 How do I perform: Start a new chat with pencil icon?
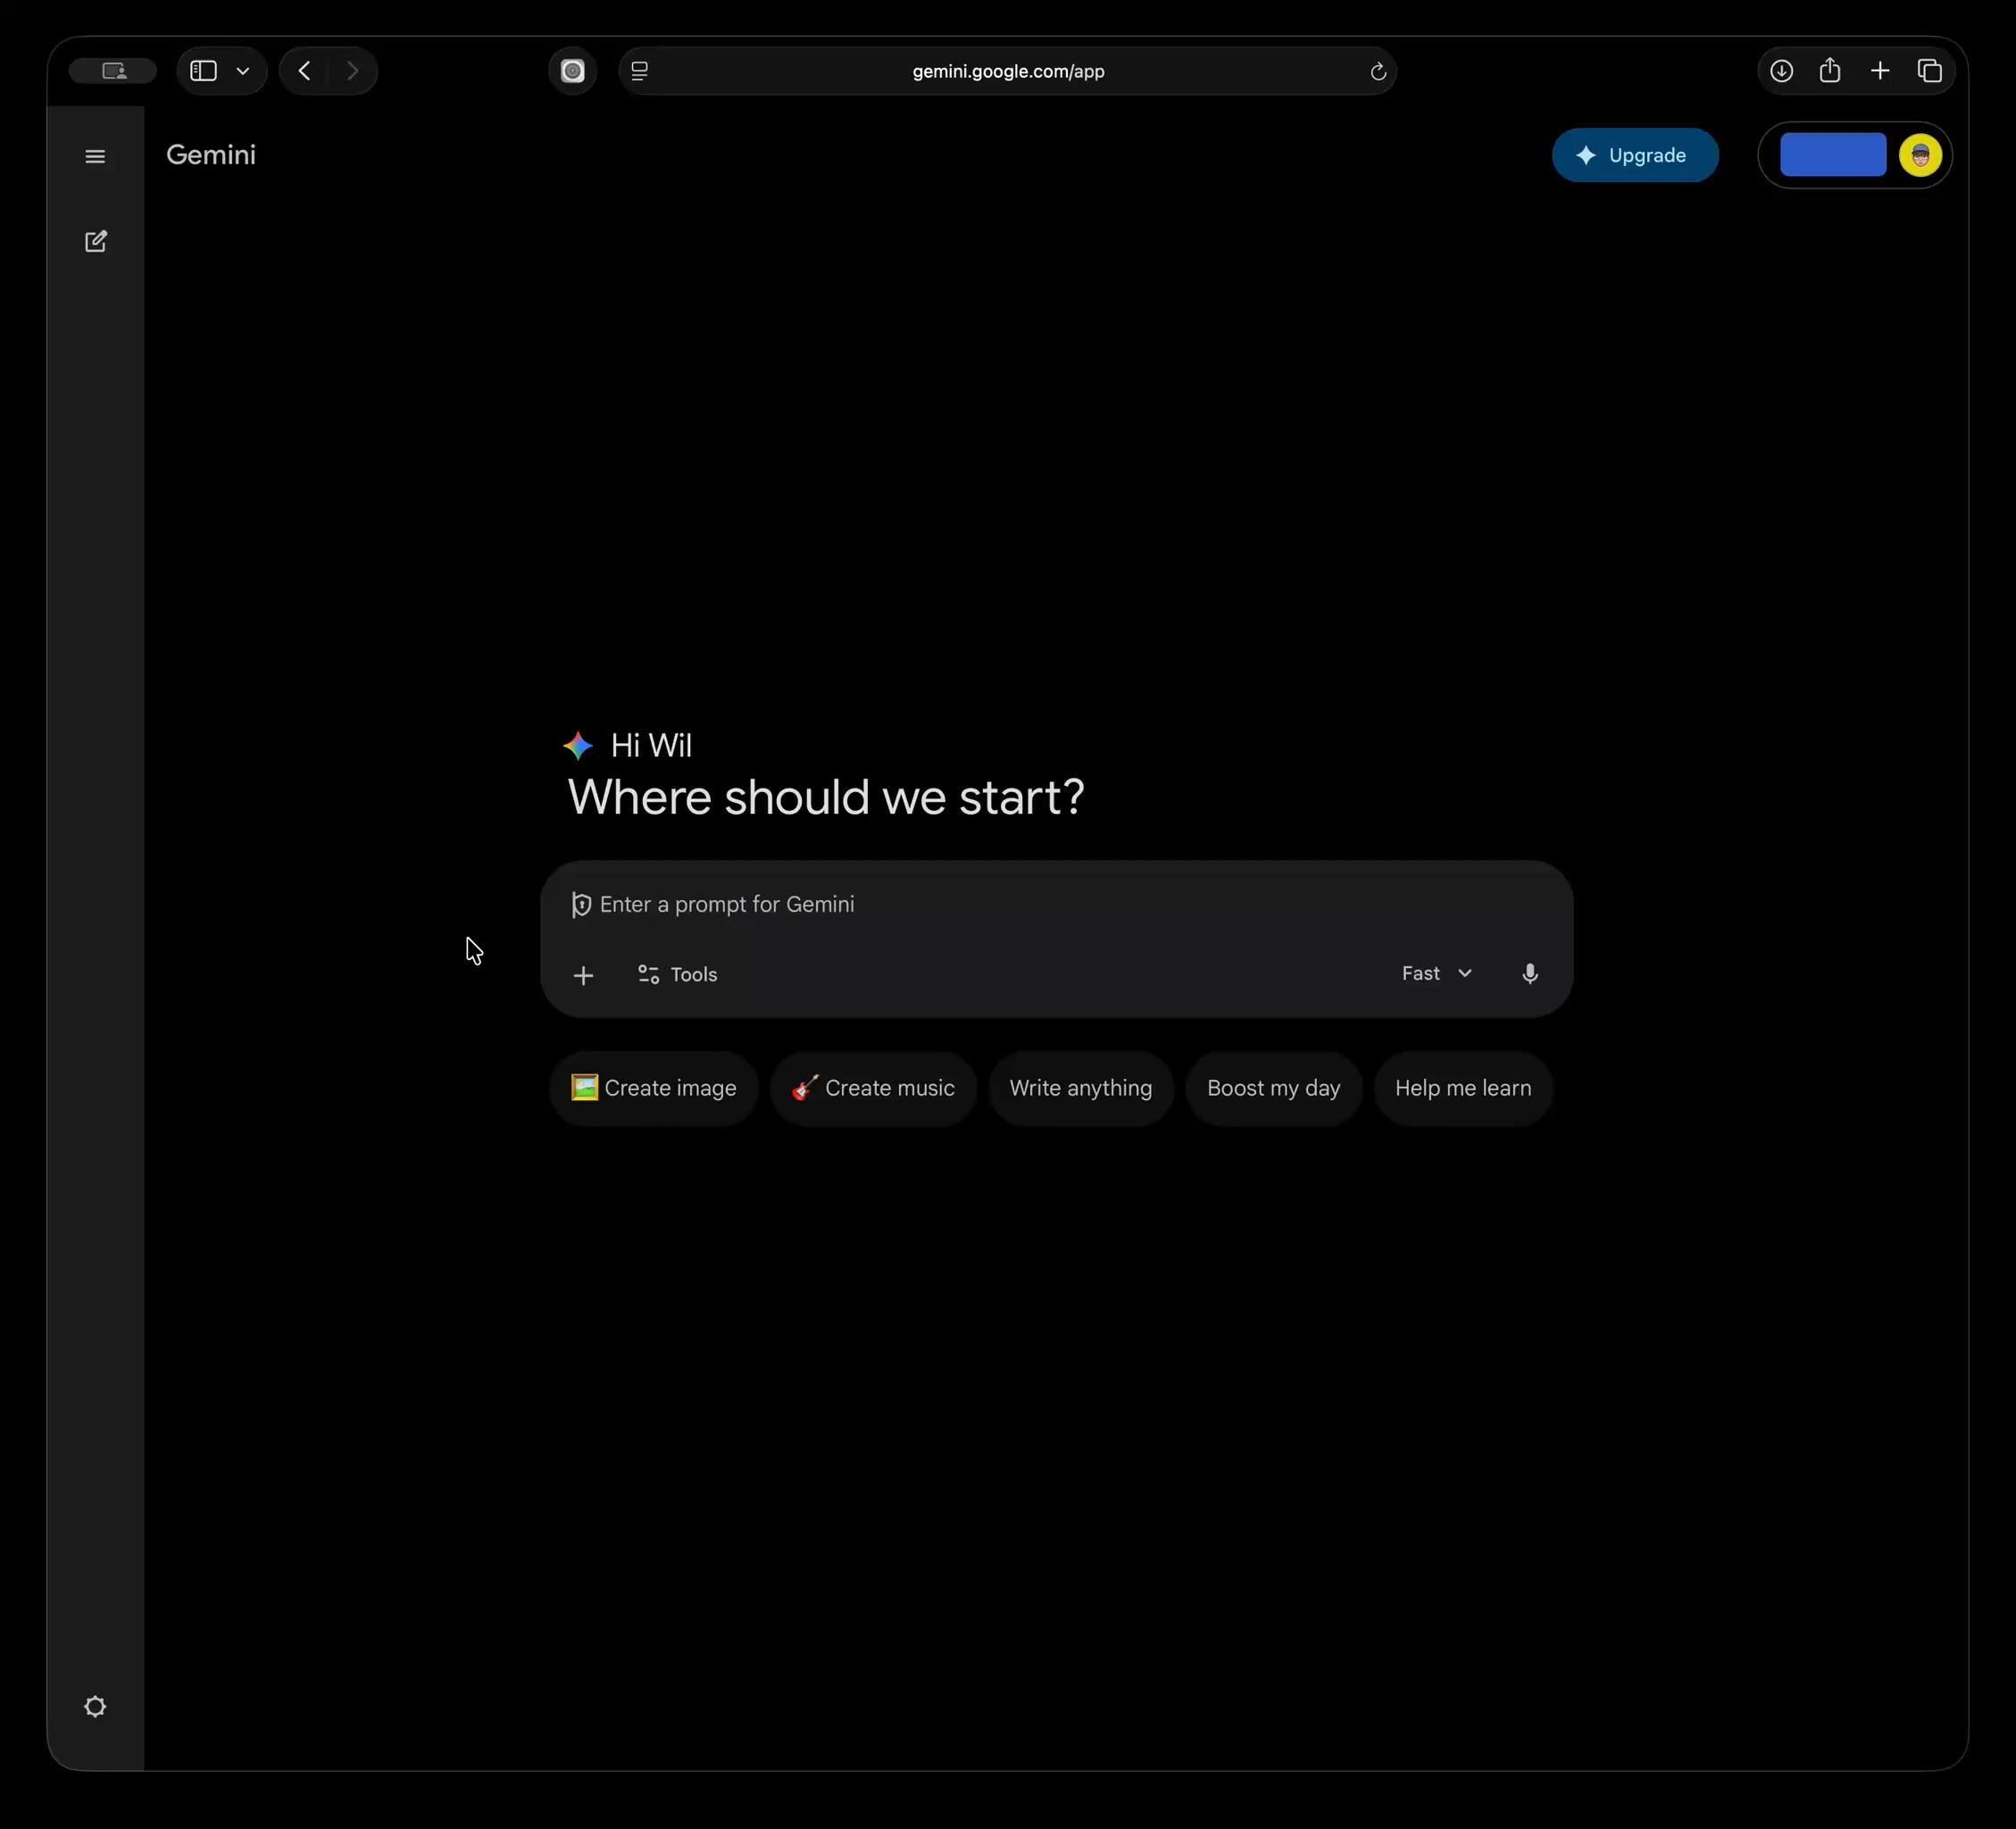coord(95,241)
